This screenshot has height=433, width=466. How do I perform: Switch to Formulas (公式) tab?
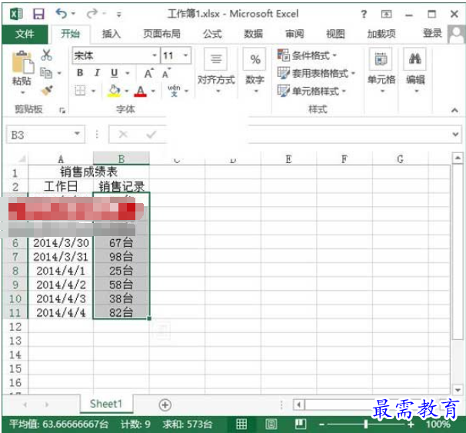(x=212, y=34)
